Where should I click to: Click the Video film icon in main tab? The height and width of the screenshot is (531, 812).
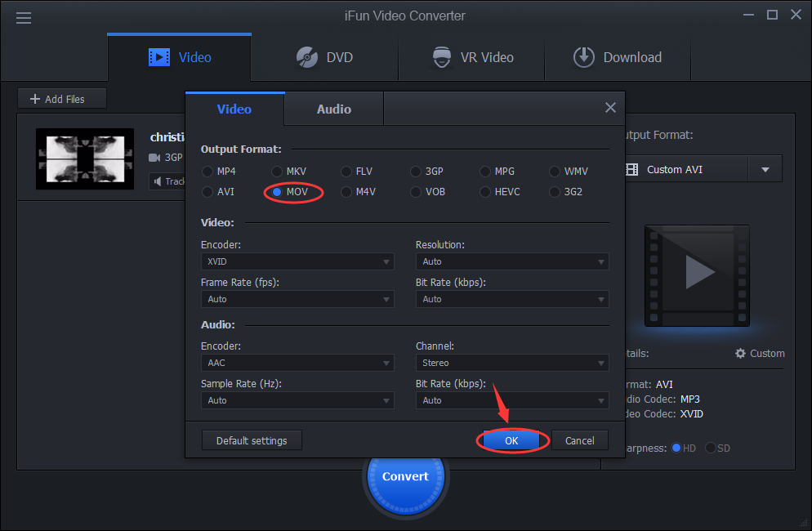point(159,57)
